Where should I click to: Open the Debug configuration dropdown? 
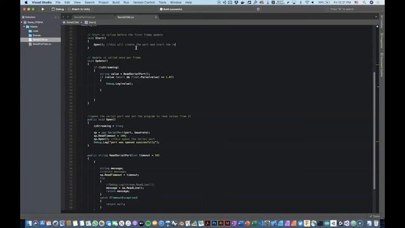coord(58,9)
